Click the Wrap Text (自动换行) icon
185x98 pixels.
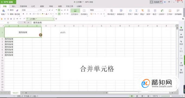(x=84, y=11)
